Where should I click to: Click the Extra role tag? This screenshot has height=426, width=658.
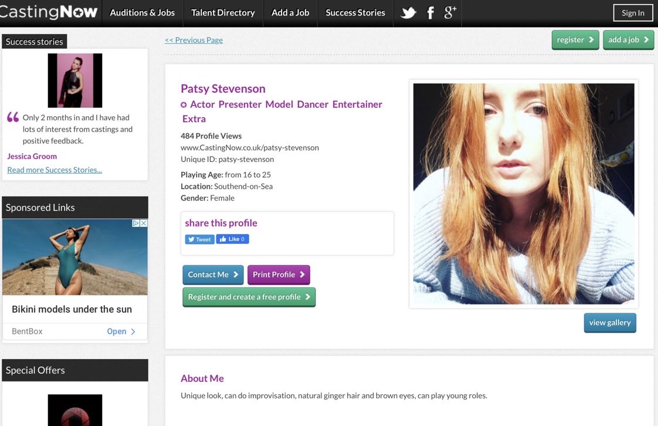194,119
